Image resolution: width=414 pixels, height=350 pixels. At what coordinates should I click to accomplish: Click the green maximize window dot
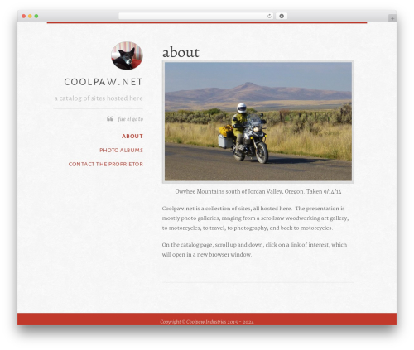click(x=36, y=16)
